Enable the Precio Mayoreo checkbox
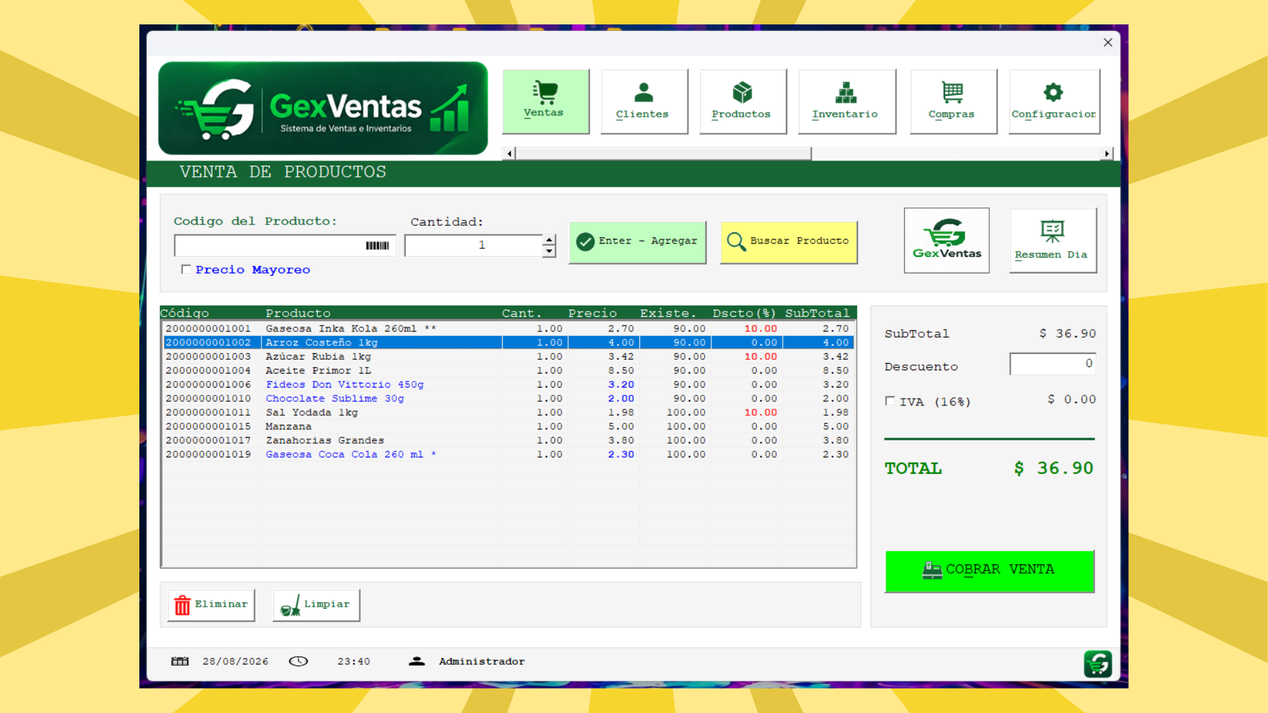Screen dimensions: 1268x713 click(186, 269)
